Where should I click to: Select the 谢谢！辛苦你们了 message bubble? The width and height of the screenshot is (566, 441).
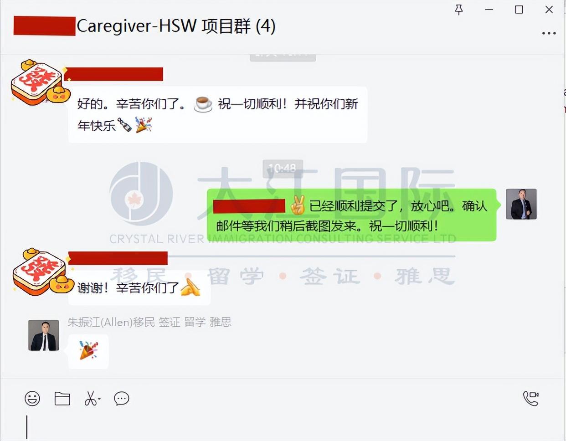(139, 288)
